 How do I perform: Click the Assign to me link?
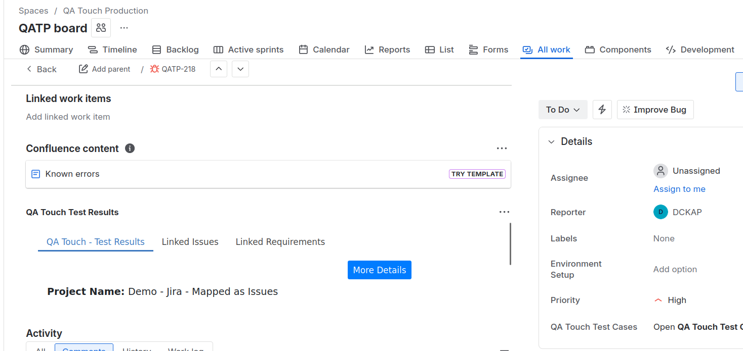679,189
